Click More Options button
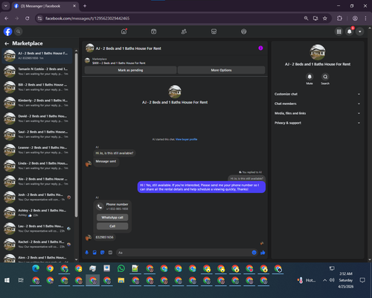Viewport: 372px width, 298px height. click(x=221, y=70)
